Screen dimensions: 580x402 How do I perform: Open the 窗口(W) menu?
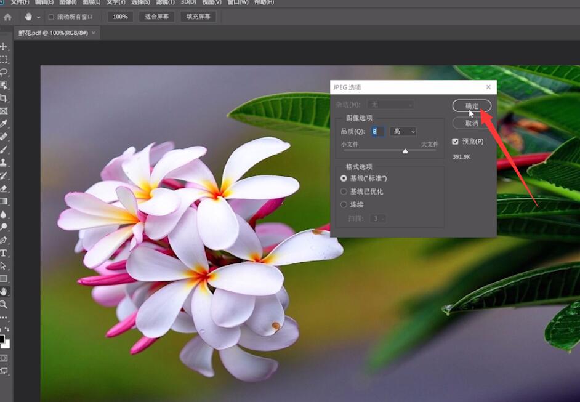point(238,2)
